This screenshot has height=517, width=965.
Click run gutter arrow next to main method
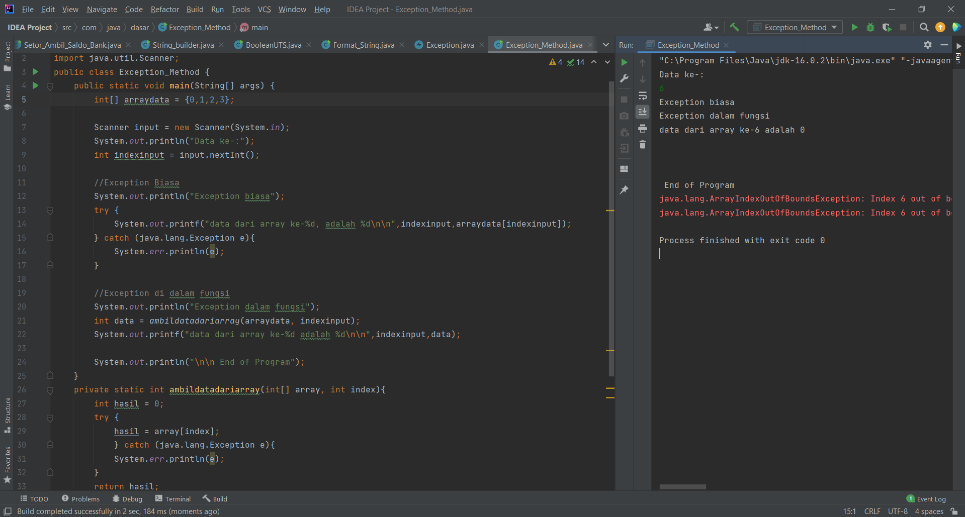(x=35, y=85)
